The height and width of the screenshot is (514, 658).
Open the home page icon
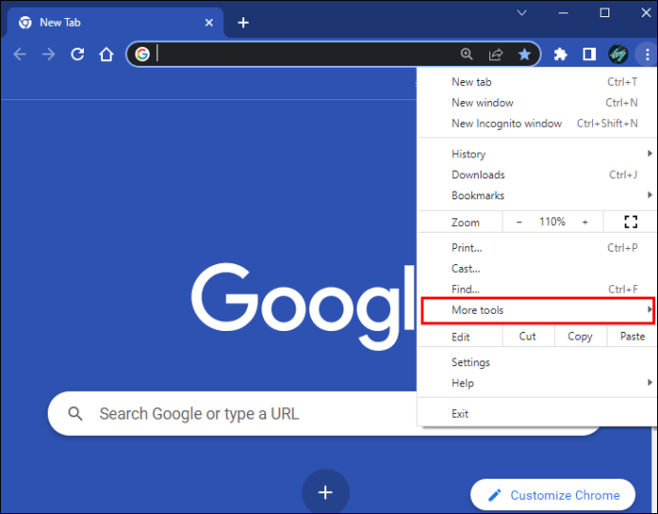(106, 54)
